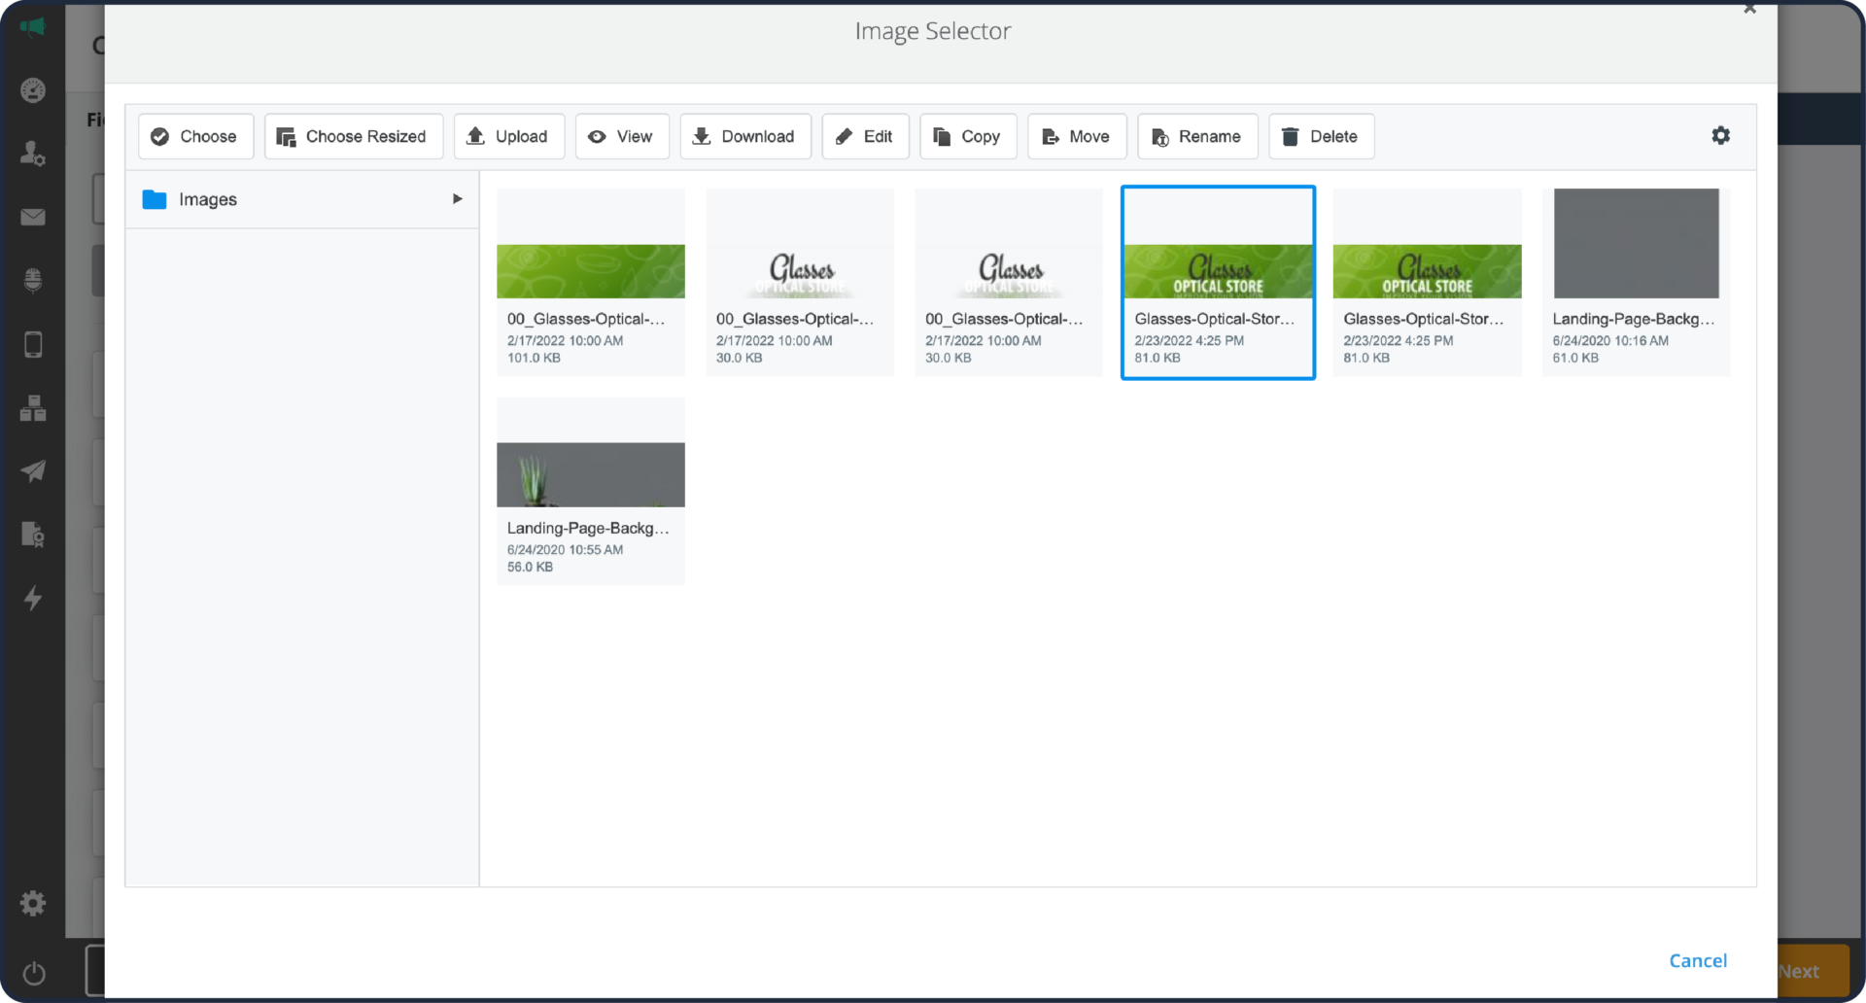Open the Rename tool
The image size is (1866, 1003).
[x=1196, y=136]
